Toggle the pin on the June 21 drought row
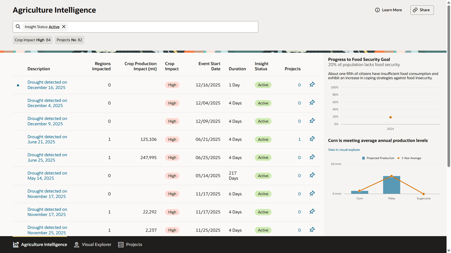 (x=312, y=139)
